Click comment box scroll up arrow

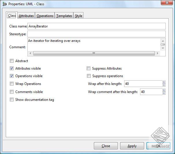point(163,41)
